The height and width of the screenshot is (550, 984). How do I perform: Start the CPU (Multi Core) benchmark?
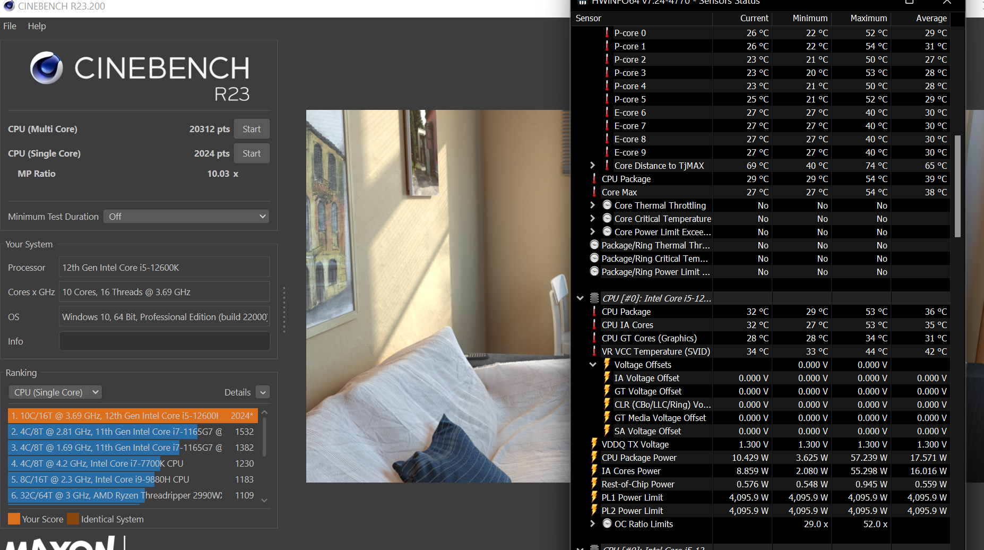252,129
